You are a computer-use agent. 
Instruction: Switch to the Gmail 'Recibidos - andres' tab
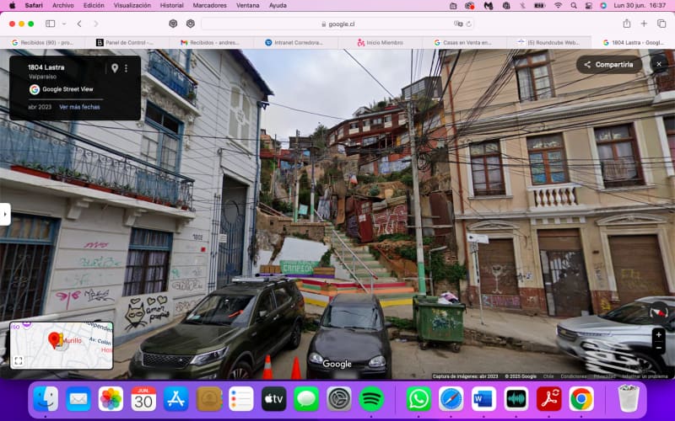pyautogui.click(x=210, y=43)
